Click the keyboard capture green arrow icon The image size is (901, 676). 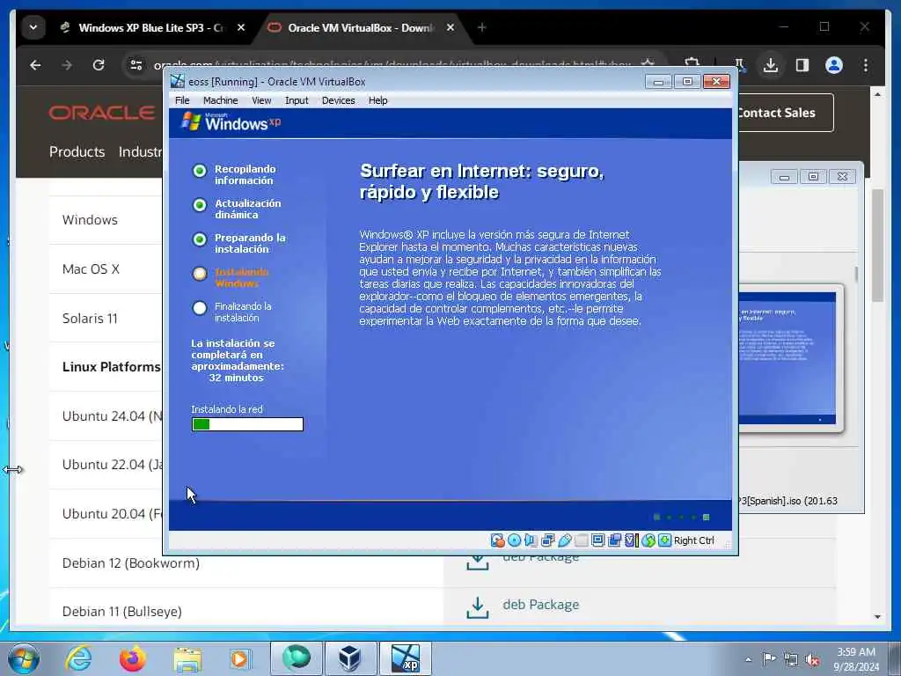point(665,540)
